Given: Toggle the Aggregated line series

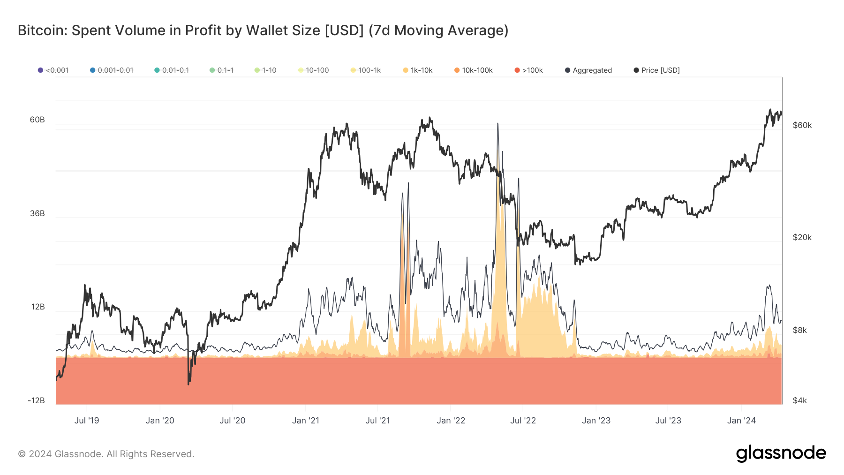Looking at the screenshot, I should pyautogui.click(x=588, y=70).
